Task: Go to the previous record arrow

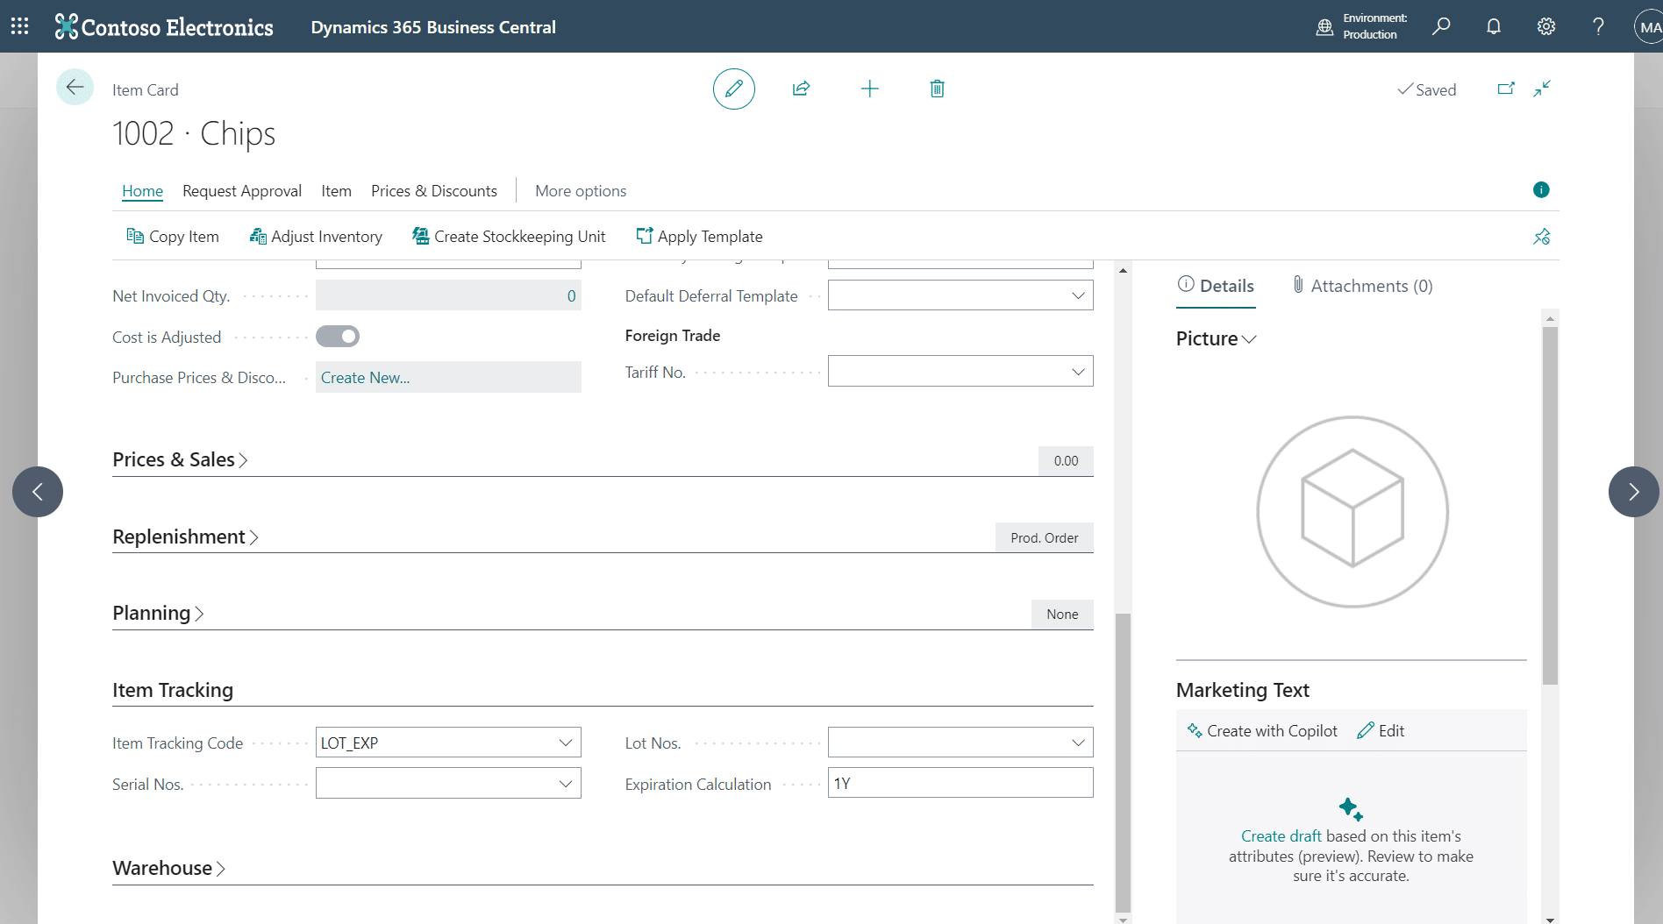Action: 38,492
